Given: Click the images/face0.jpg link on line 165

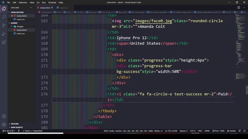Looking at the screenshot, I should click(x=153, y=21).
